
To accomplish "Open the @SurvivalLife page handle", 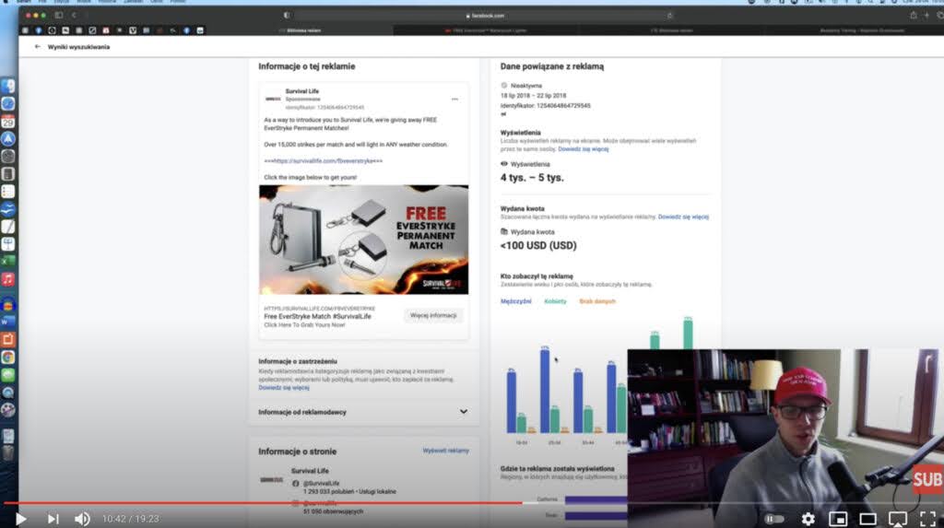I will tap(321, 484).
